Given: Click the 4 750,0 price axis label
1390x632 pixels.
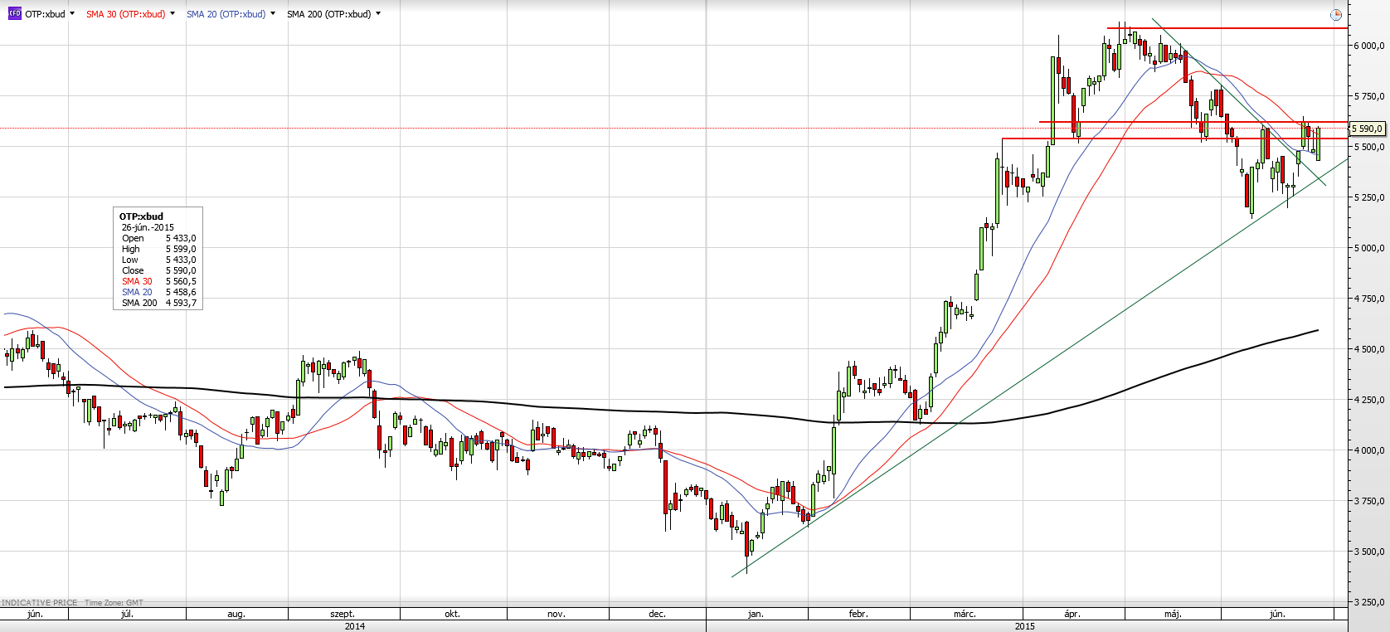Looking at the screenshot, I should [x=1369, y=299].
